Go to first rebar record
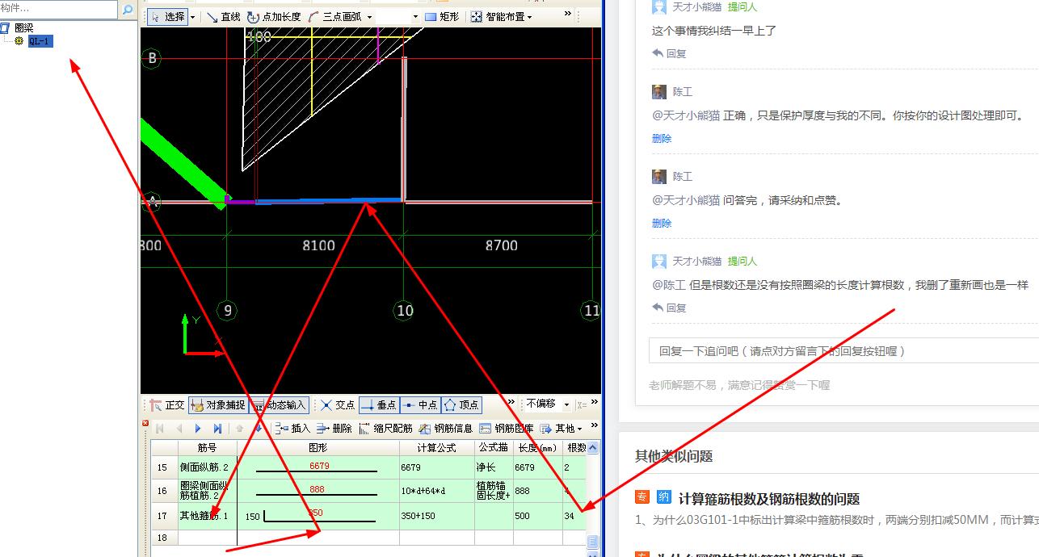The height and width of the screenshot is (557, 1039). tap(160, 429)
